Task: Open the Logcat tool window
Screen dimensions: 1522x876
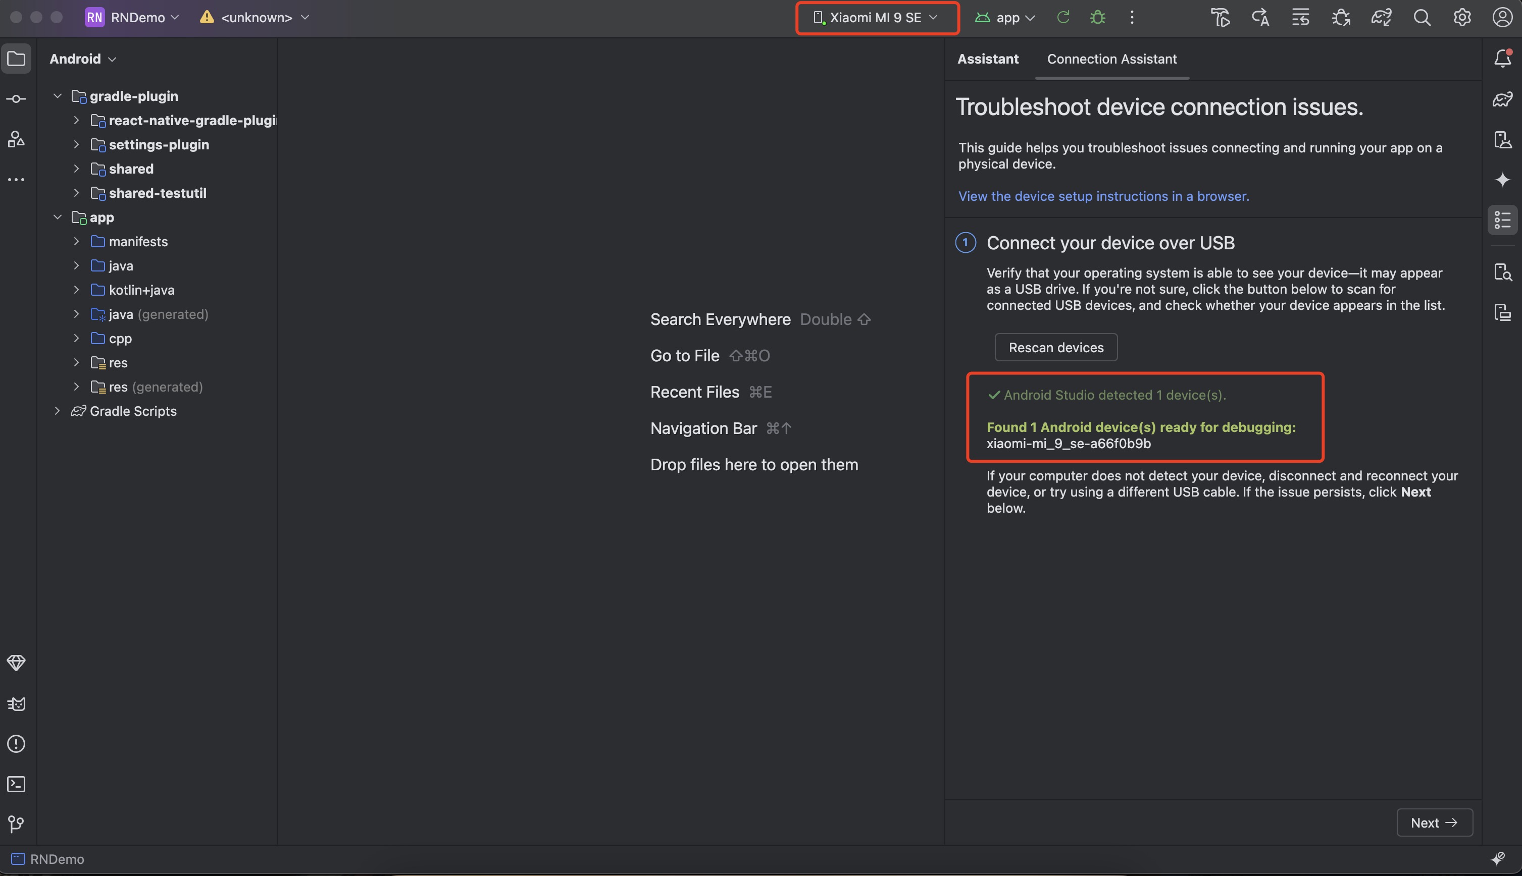Action: pyautogui.click(x=16, y=704)
